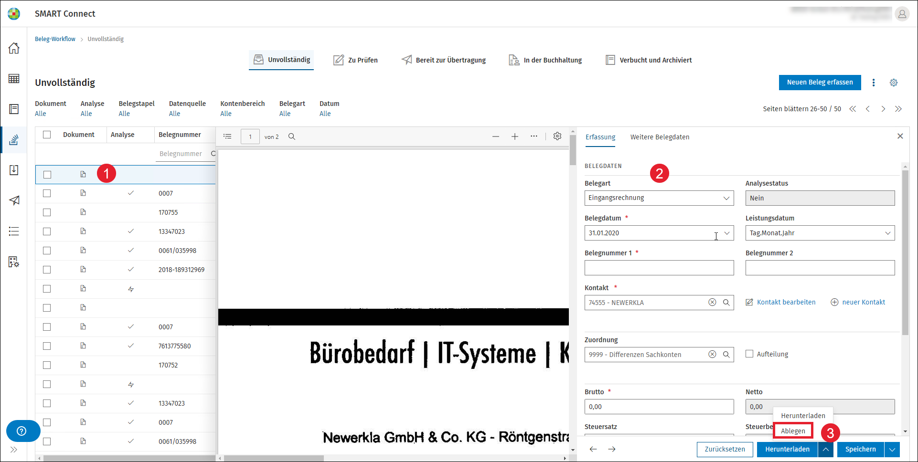Open the paper plane sidebar icon
The width and height of the screenshot is (918, 462).
(14, 200)
